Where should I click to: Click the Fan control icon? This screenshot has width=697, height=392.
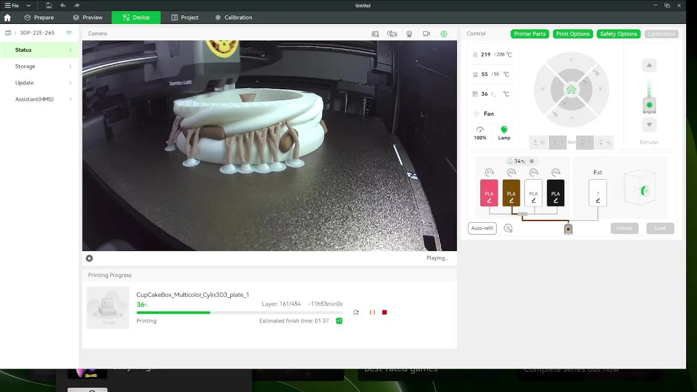(x=476, y=114)
